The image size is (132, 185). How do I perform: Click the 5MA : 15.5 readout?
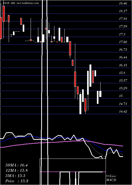[15, 176]
